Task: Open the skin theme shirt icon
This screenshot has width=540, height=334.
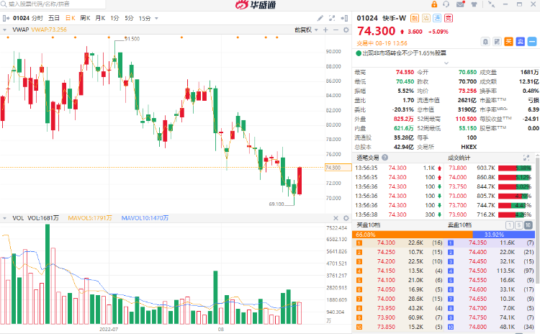Action: (472, 4)
